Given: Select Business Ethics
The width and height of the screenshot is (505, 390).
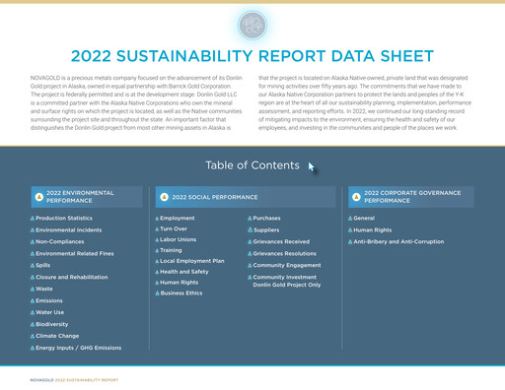Looking at the screenshot, I should click(181, 293).
